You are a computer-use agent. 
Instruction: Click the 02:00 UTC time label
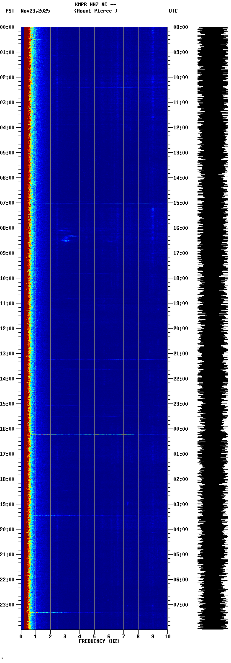click(181, 479)
